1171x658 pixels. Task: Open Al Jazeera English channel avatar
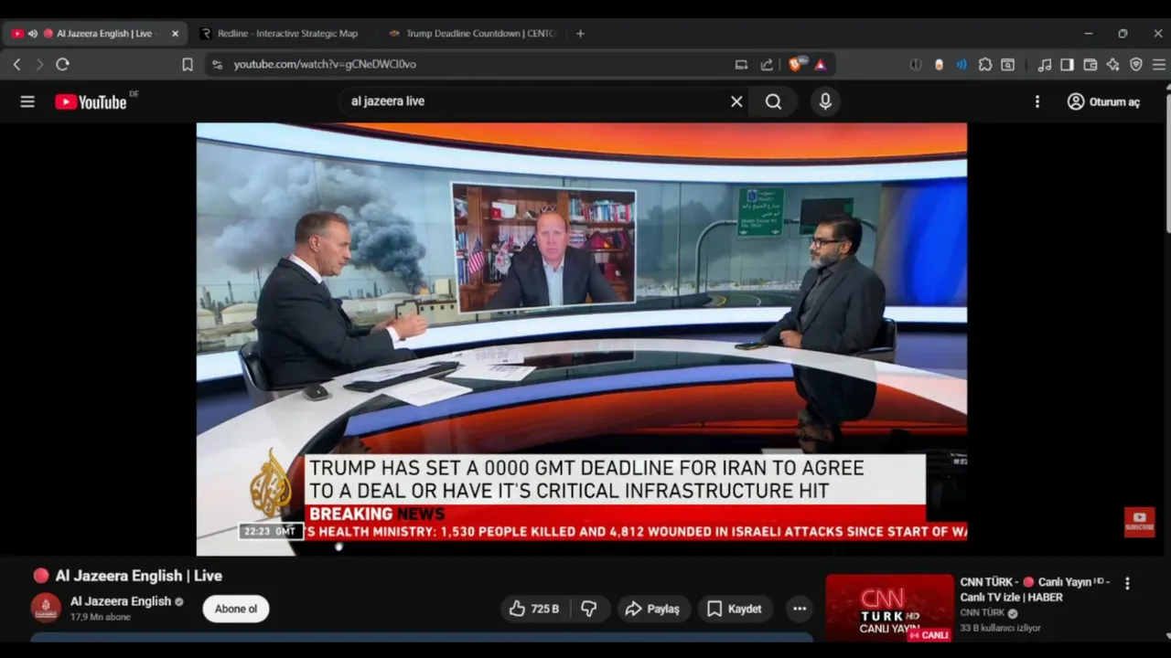point(46,608)
